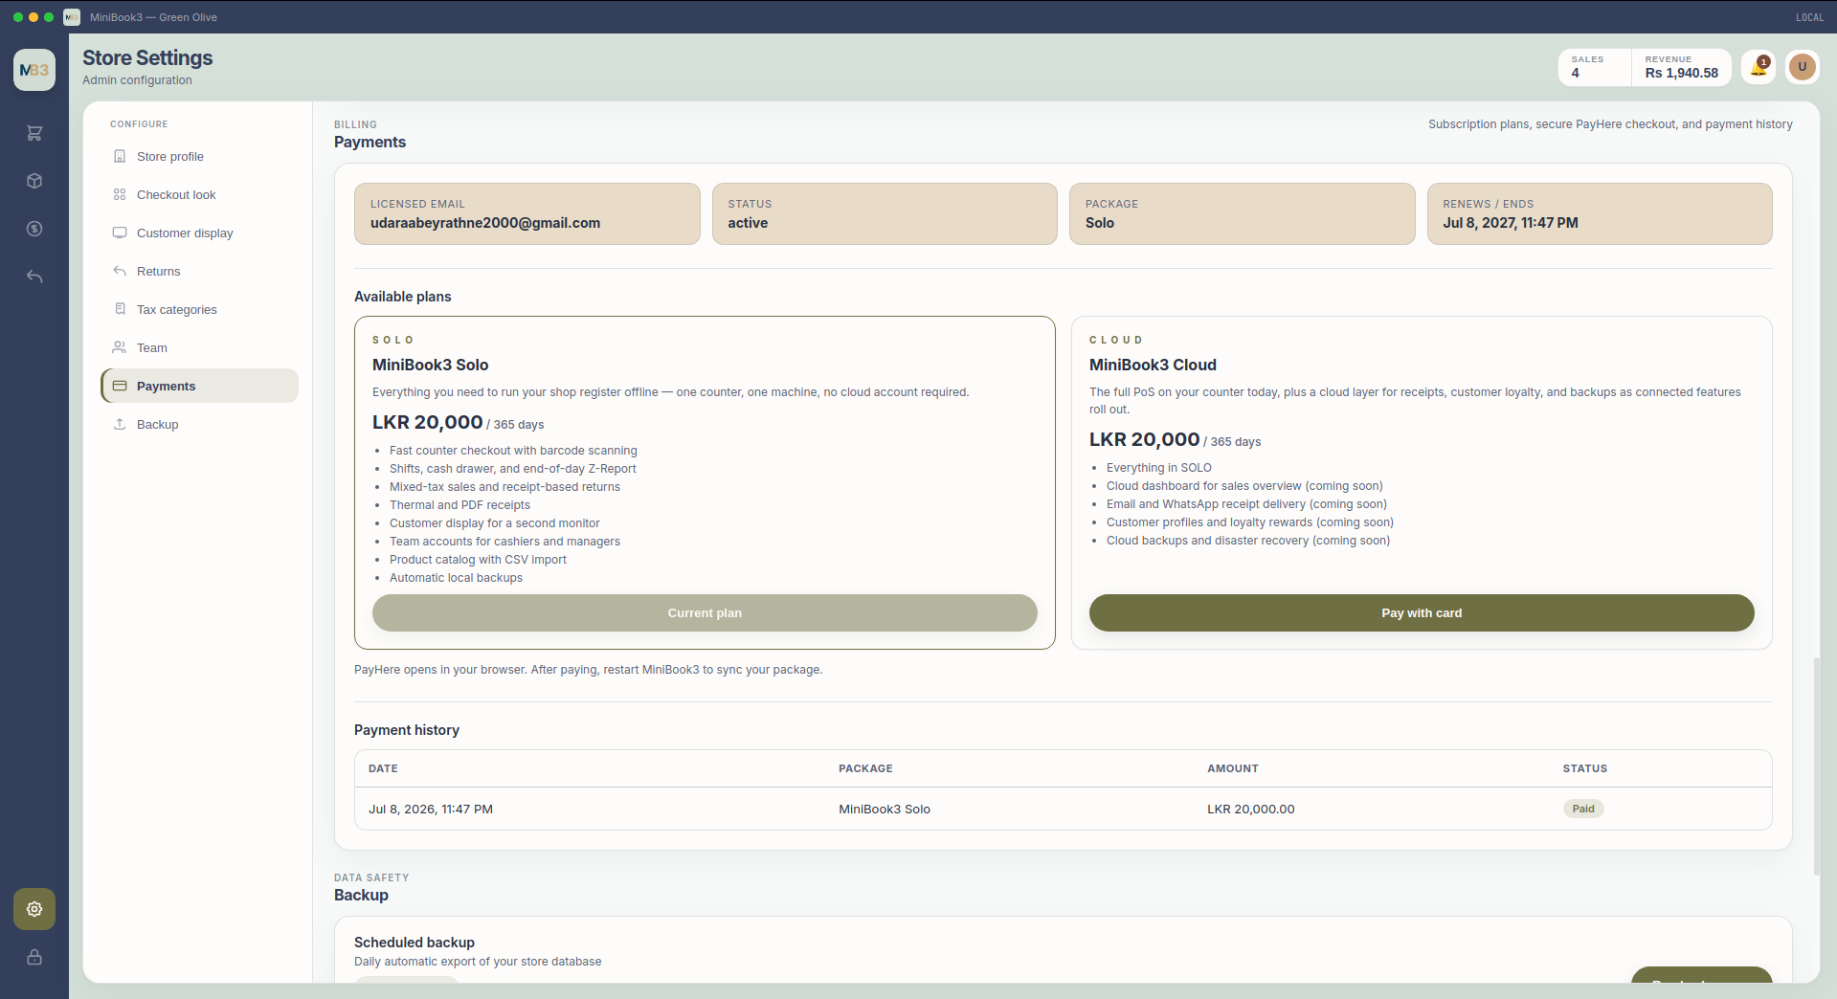The width and height of the screenshot is (1837, 999).
Task: Open the user avatar menu
Action: point(1803,67)
